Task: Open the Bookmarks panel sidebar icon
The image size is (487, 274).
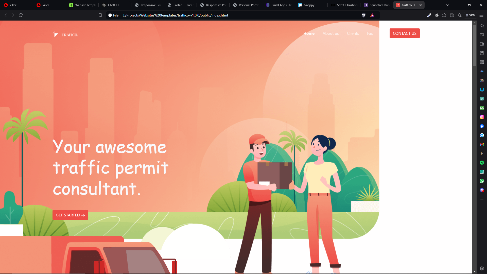Action: 482,53
